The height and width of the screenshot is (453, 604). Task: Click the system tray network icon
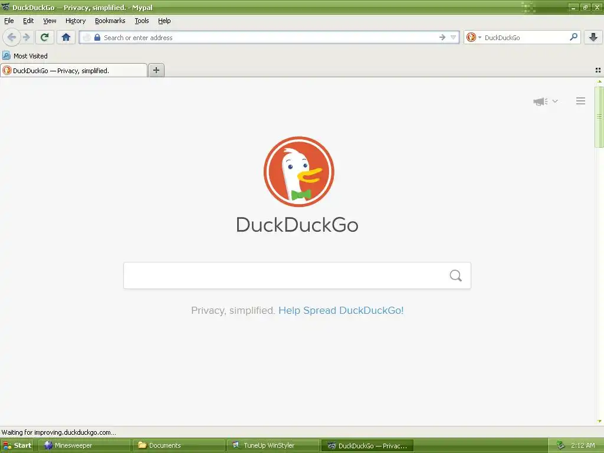560,446
